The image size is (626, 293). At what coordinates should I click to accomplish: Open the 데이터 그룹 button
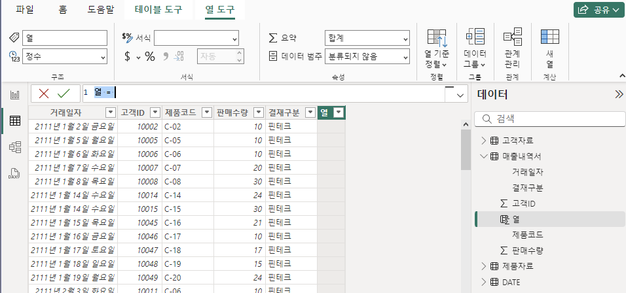475,48
